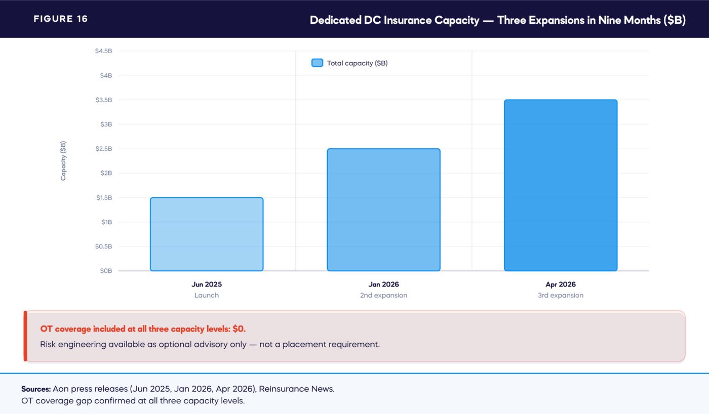The width and height of the screenshot is (709, 414).
Task: Click the Total capacity legend color swatch
Action: pos(317,63)
